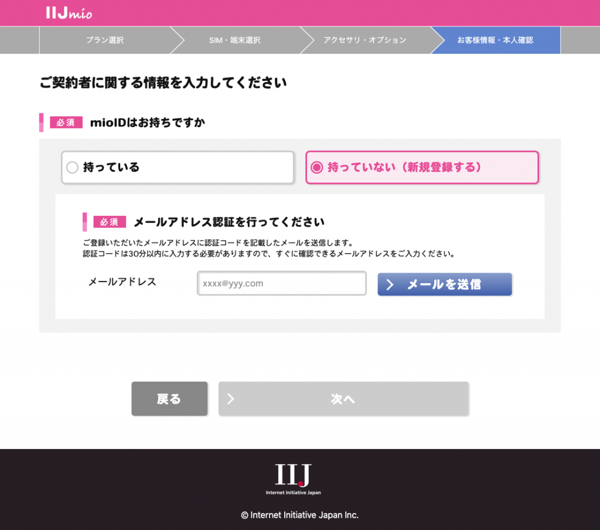Go to the プラン選択 step
The image size is (600, 530).
(104, 40)
